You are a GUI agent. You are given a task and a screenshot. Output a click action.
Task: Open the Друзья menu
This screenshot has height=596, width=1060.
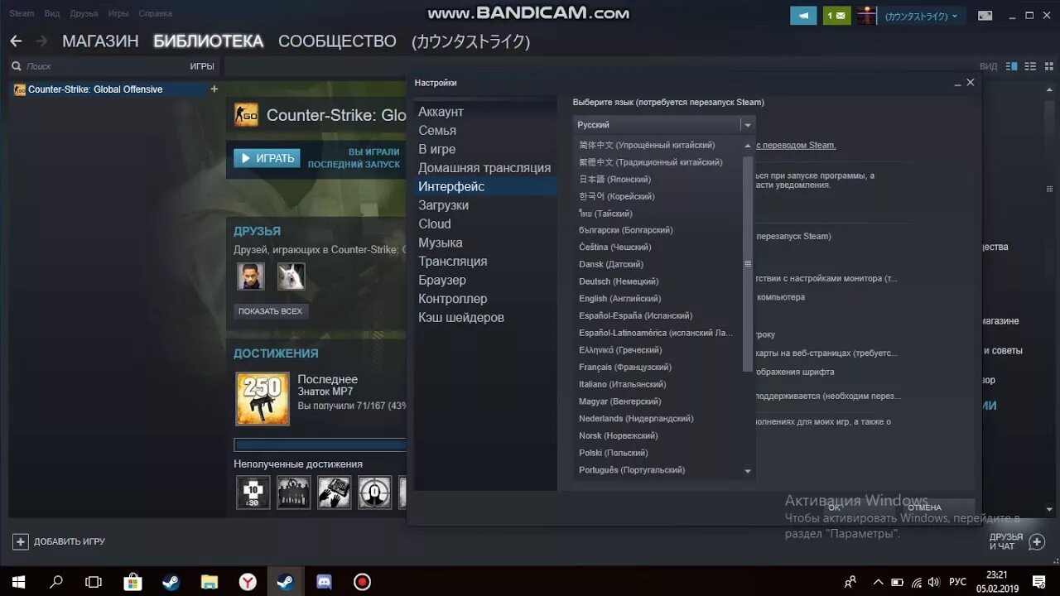tap(84, 13)
